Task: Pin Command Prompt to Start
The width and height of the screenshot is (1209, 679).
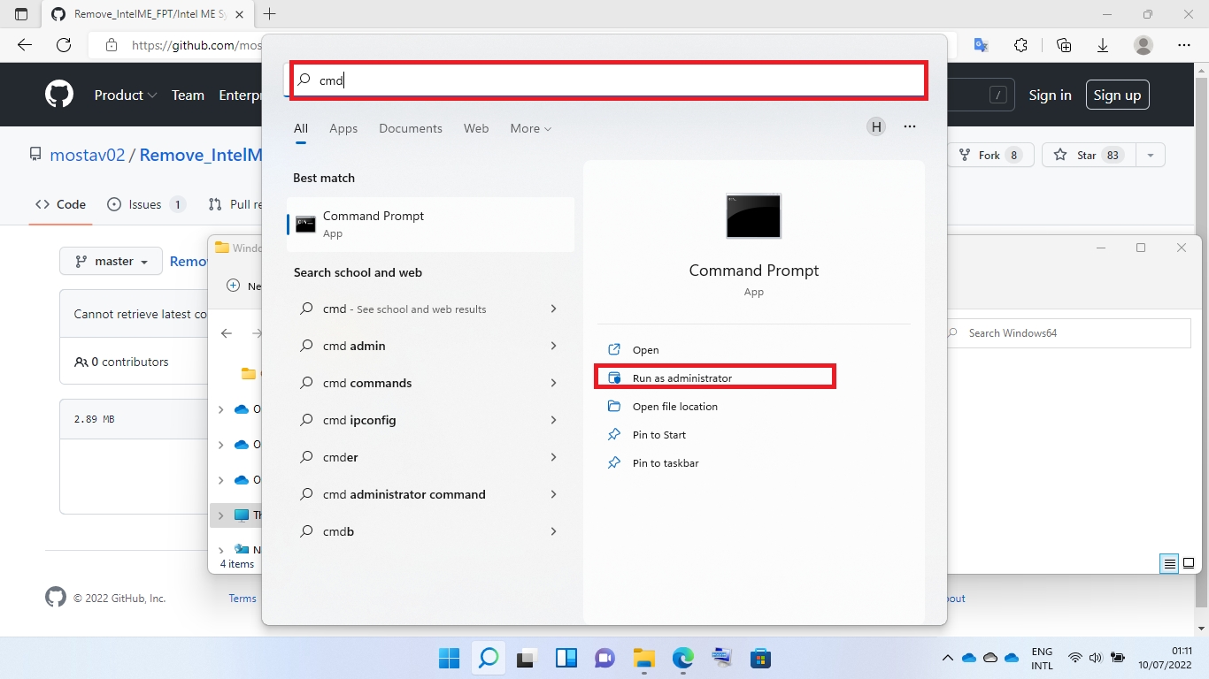Action: (658, 435)
